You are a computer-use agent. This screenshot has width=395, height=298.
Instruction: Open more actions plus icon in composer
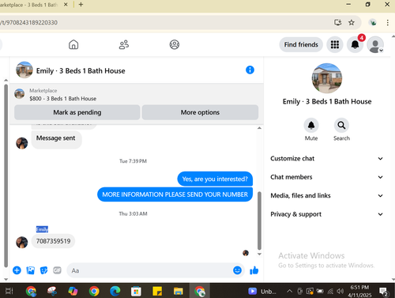[17, 270]
